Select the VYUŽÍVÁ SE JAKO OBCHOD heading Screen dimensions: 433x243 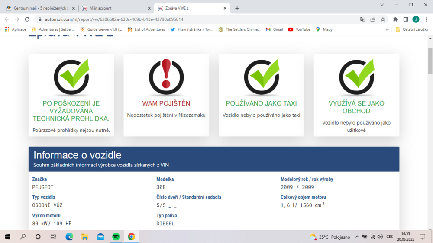click(356, 107)
